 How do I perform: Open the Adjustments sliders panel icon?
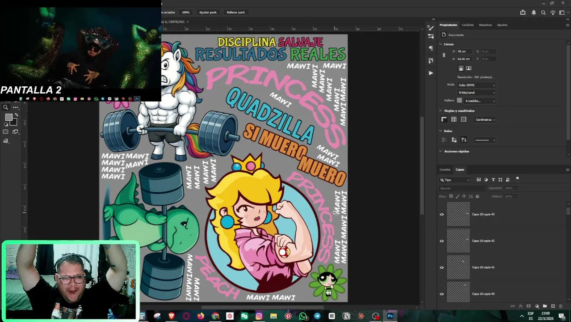coord(431,36)
